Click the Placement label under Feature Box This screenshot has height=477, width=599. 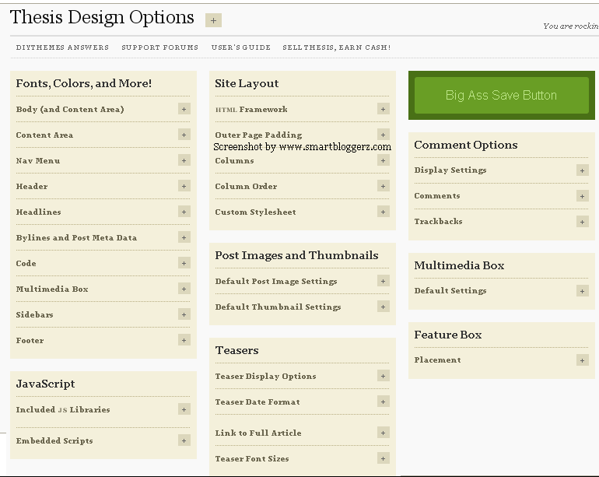[x=437, y=360]
